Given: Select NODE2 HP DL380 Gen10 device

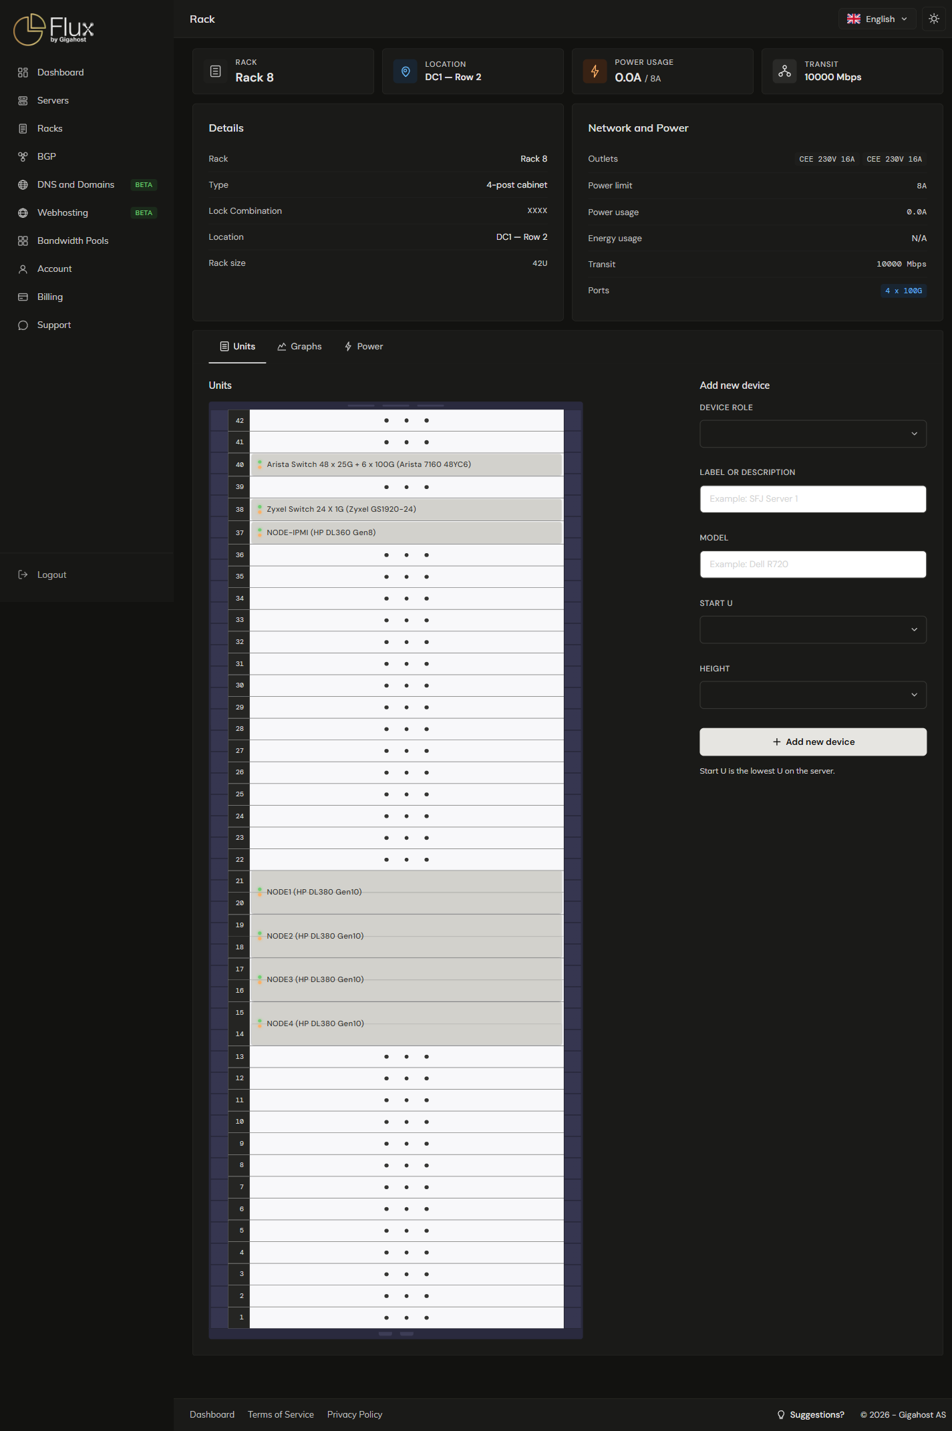Looking at the screenshot, I should pos(406,936).
